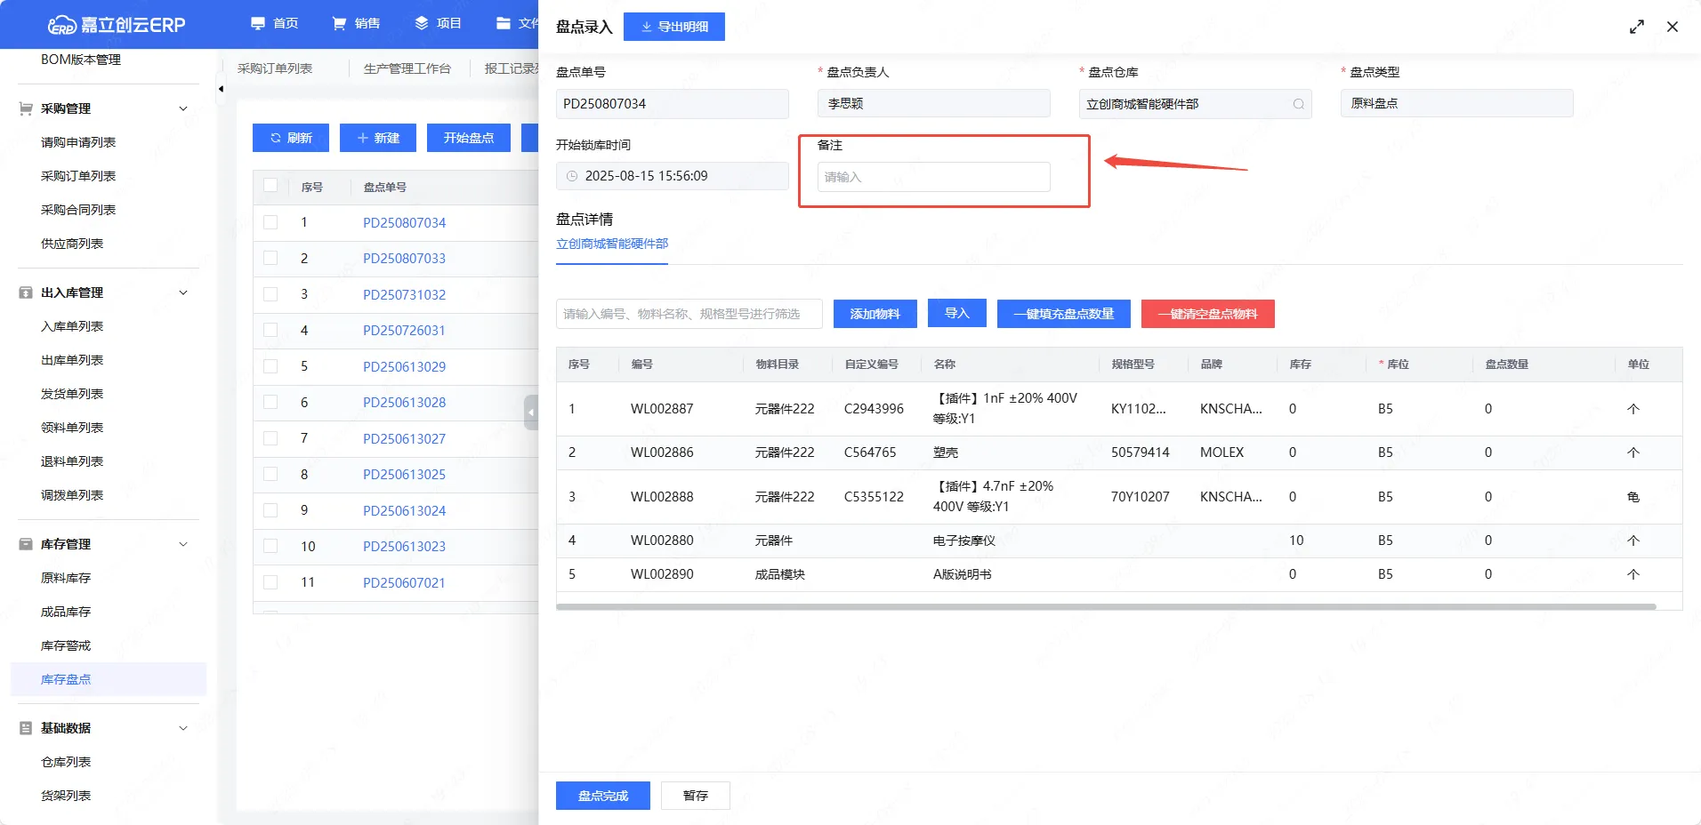Screen dimensions: 1701x825
Task: Click the 采购管理 sidebar icon
Action: (x=26, y=108)
